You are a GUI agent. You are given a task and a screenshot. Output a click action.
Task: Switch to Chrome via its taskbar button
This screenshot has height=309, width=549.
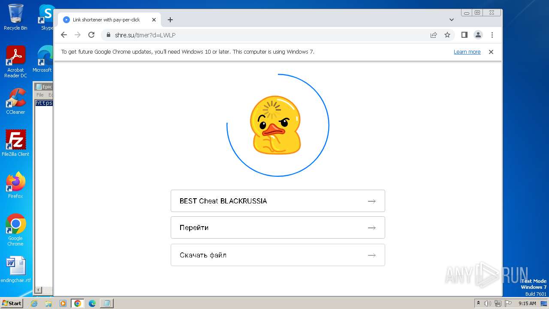[x=78, y=303]
